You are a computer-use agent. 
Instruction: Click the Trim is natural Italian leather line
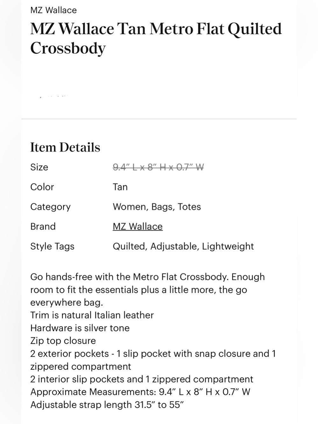pos(92,315)
